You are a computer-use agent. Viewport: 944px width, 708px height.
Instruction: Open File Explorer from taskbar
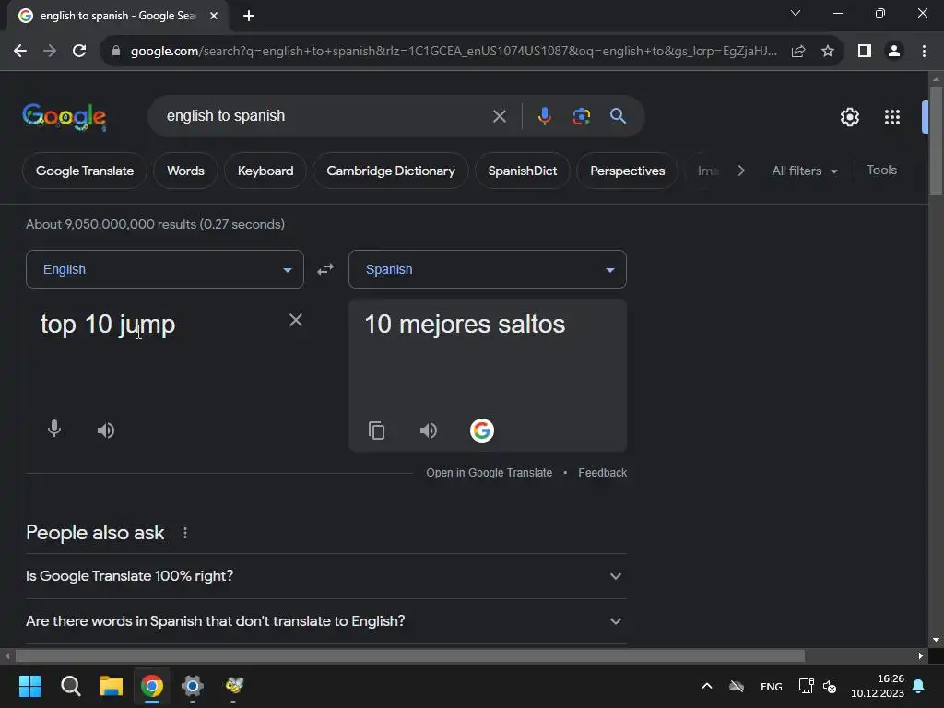[x=112, y=686]
